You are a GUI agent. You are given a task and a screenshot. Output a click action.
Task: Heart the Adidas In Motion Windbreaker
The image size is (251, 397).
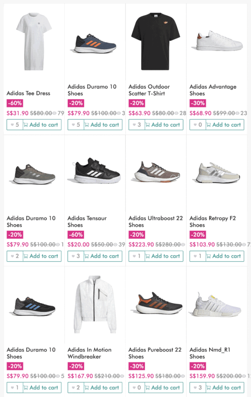tap(76, 387)
